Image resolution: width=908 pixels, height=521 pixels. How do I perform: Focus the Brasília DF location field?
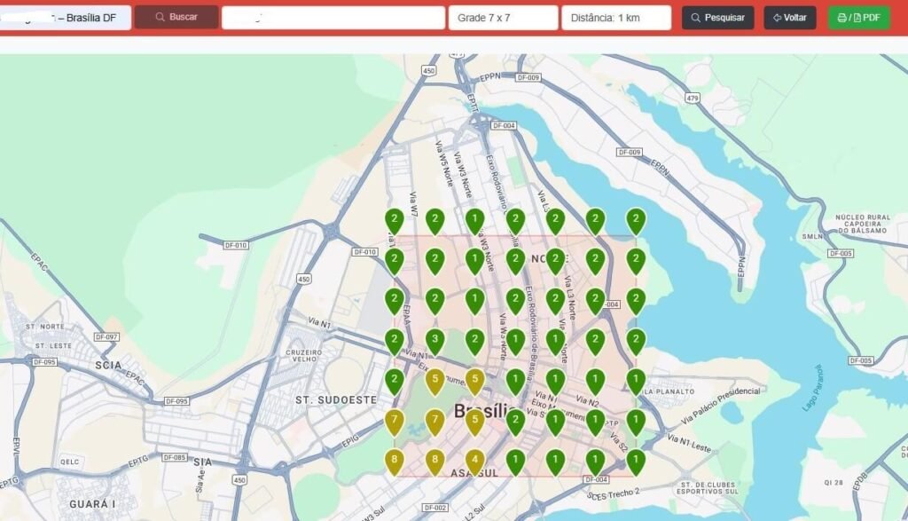pos(65,18)
